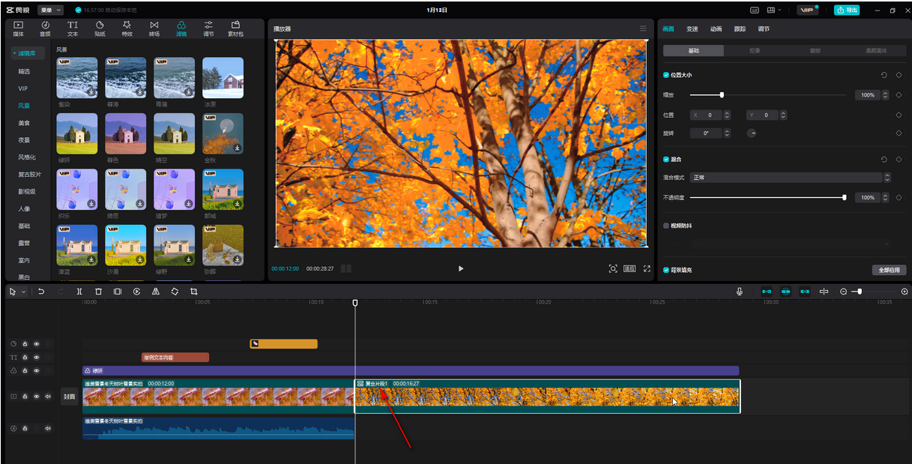The height and width of the screenshot is (464, 912).
Task: Open the keyboard shortcuts icon in the title bar
Action: [x=755, y=10]
